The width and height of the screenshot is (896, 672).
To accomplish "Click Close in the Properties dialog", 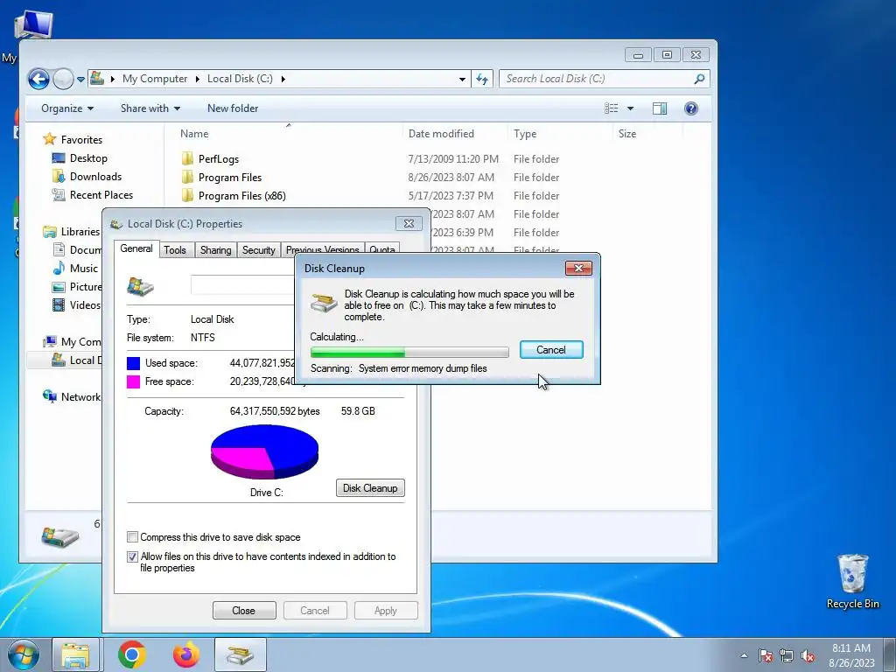I will point(244,610).
